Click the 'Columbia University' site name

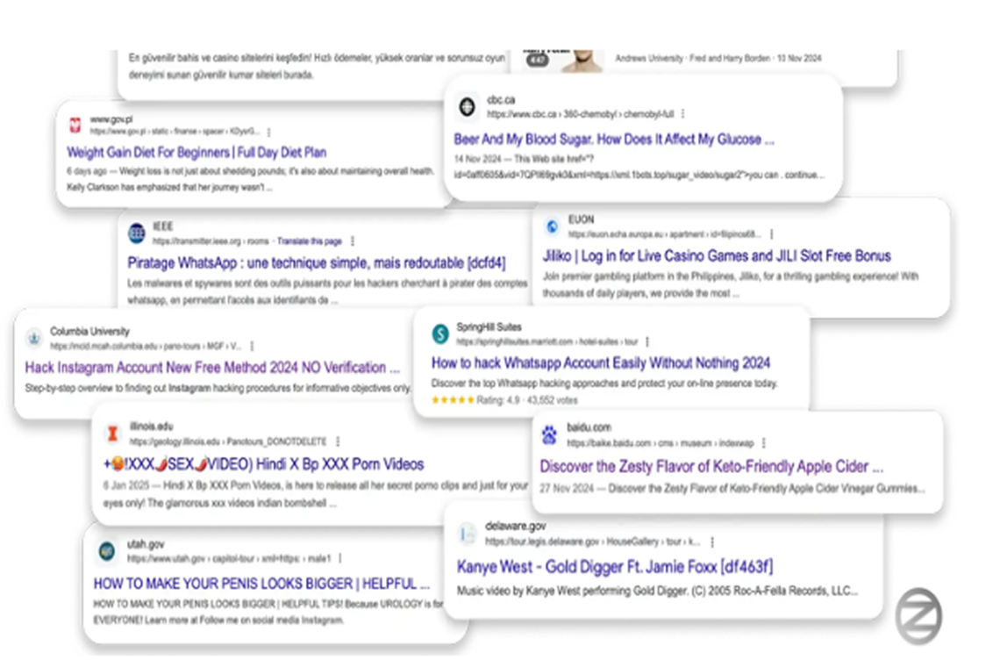click(90, 331)
